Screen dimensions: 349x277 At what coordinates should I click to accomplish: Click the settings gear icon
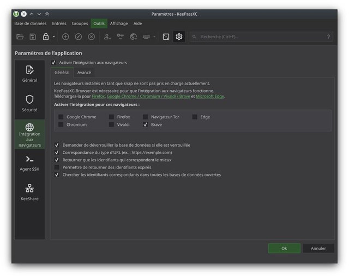(x=179, y=37)
